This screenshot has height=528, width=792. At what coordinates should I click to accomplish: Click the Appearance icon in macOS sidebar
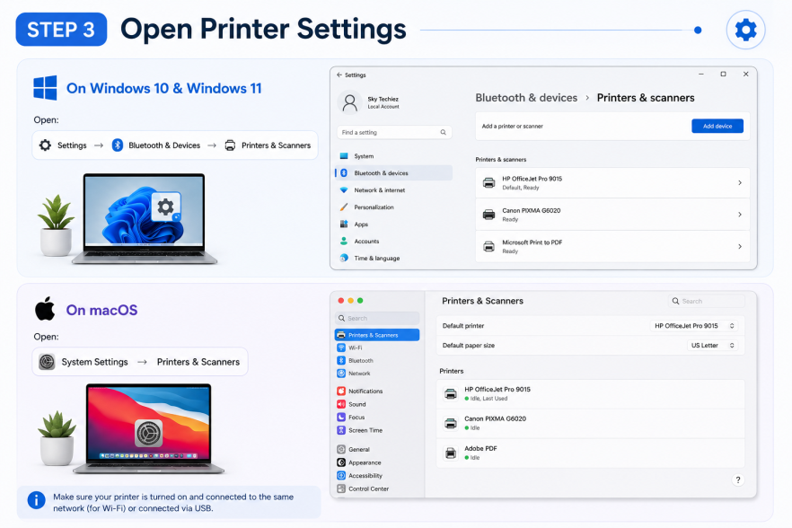pyautogui.click(x=341, y=462)
